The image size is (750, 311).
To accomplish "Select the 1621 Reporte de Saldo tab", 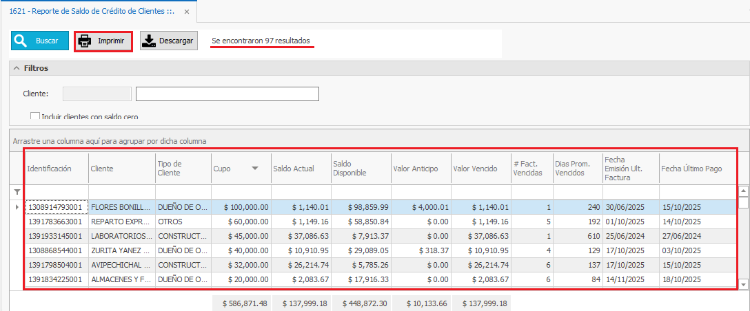I will [x=86, y=12].
